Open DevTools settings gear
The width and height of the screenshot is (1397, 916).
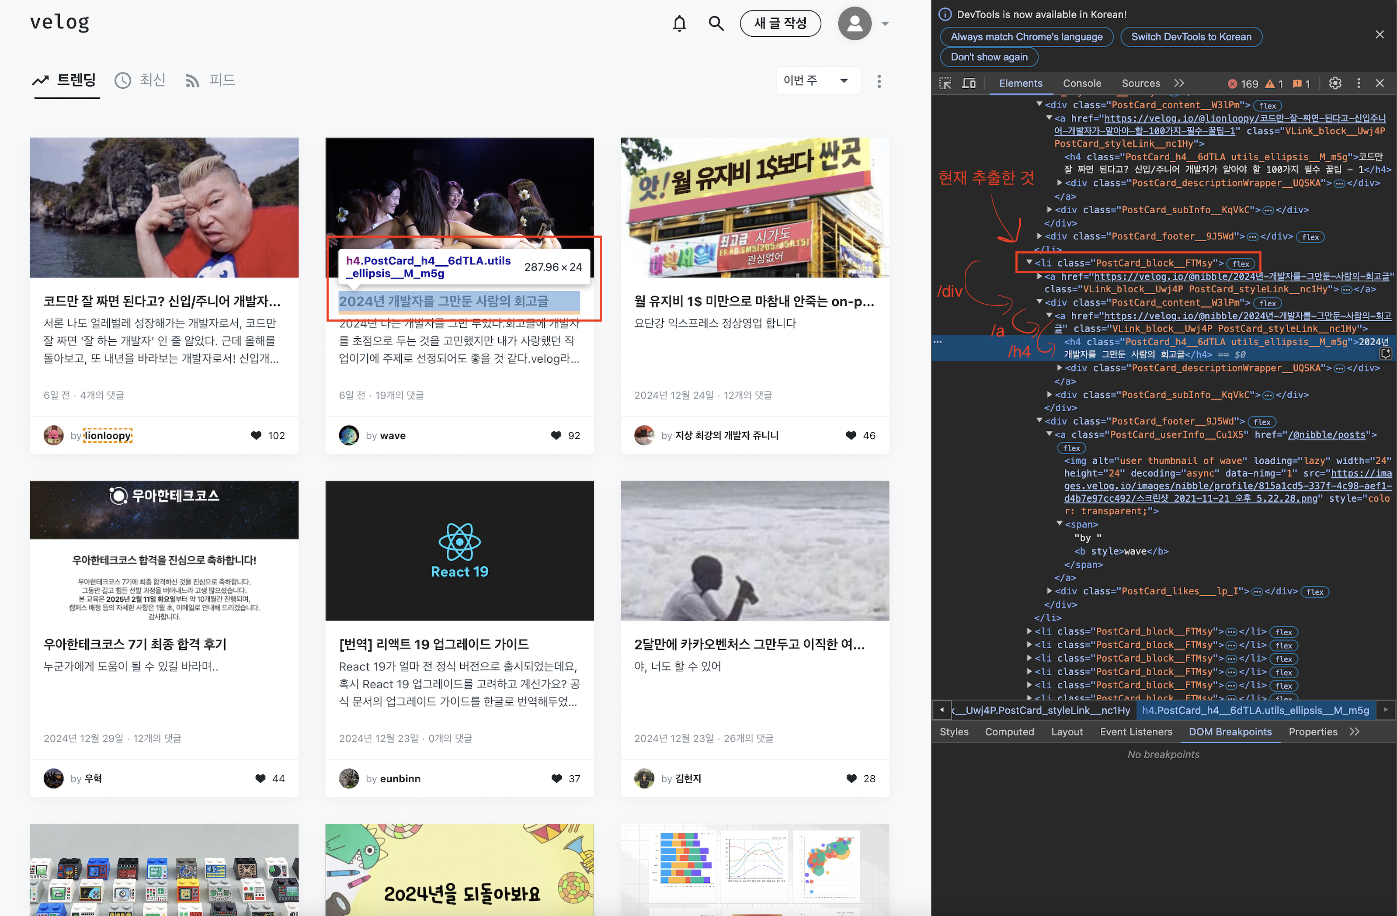point(1335,83)
